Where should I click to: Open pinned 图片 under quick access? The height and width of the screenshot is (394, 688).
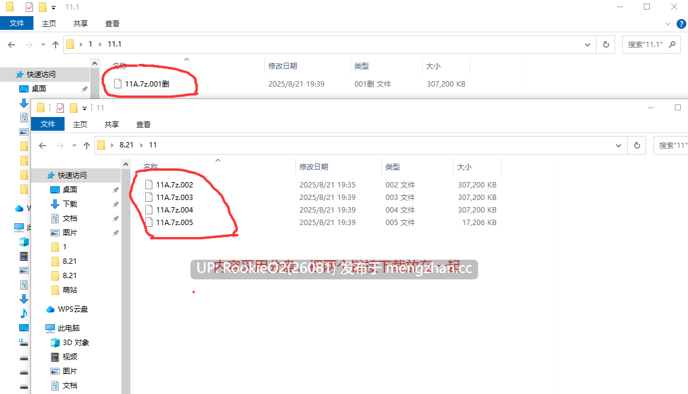pos(70,232)
